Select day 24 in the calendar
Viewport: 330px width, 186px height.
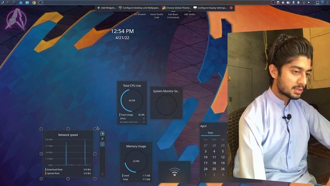pyautogui.click(x=206, y=169)
